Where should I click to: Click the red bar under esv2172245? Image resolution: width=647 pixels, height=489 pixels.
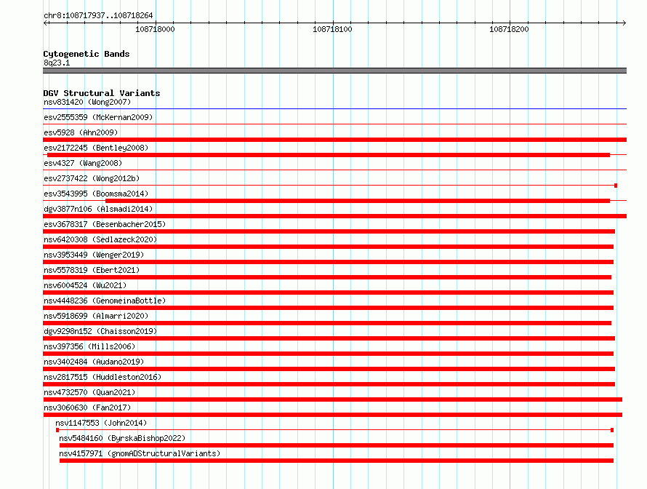[329, 155]
